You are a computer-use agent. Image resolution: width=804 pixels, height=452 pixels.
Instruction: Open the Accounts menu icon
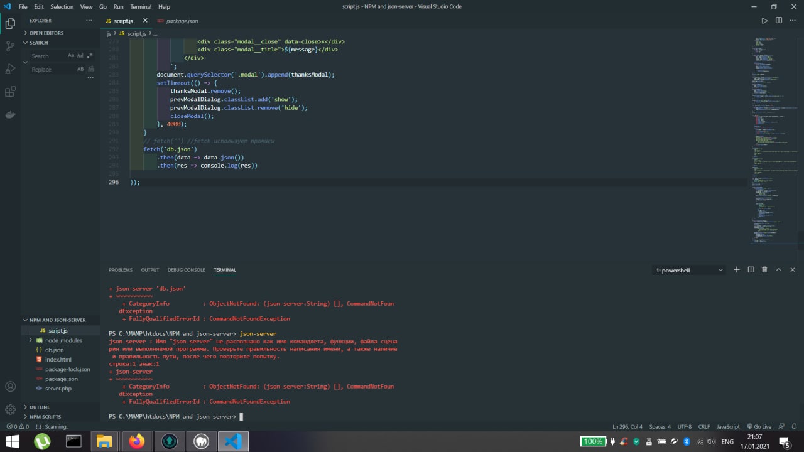[x=10, y=387]
